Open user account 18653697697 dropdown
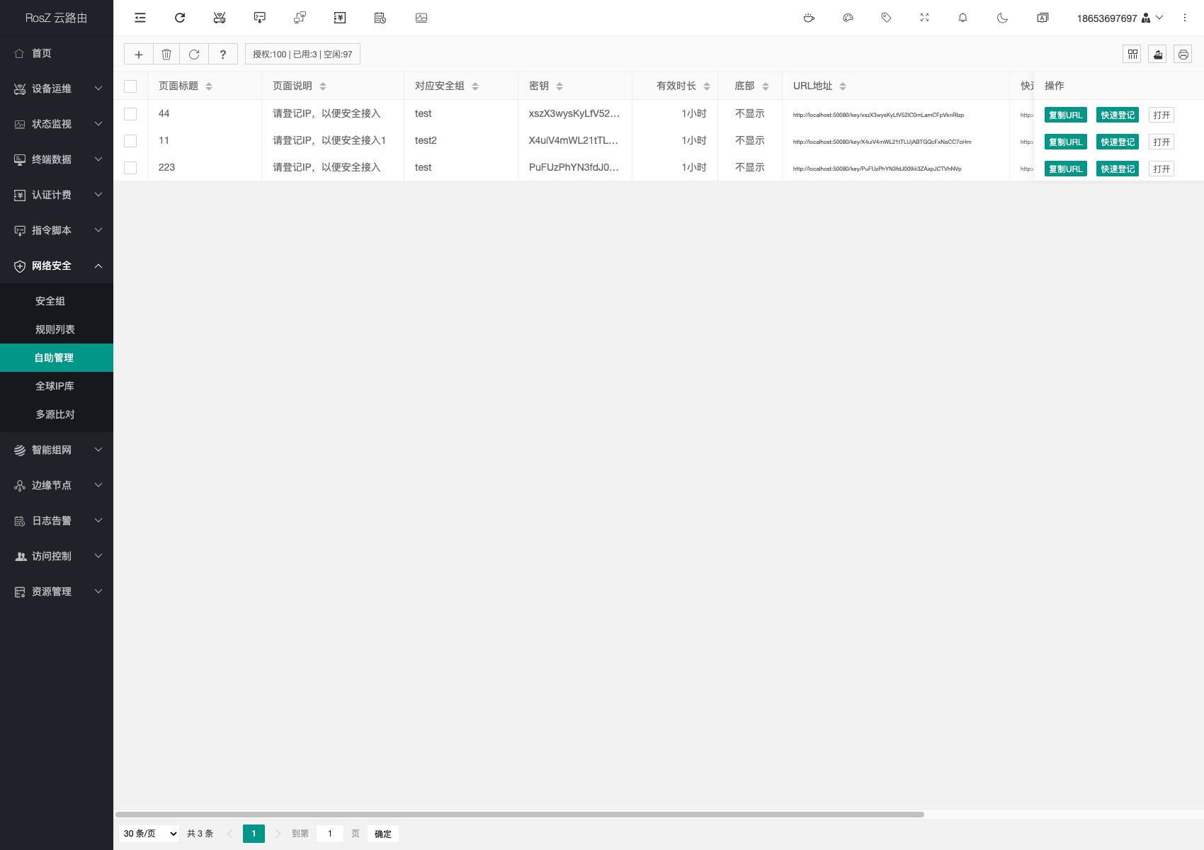The height and width of the screenshot is (850, 1204). (1119, 18)
